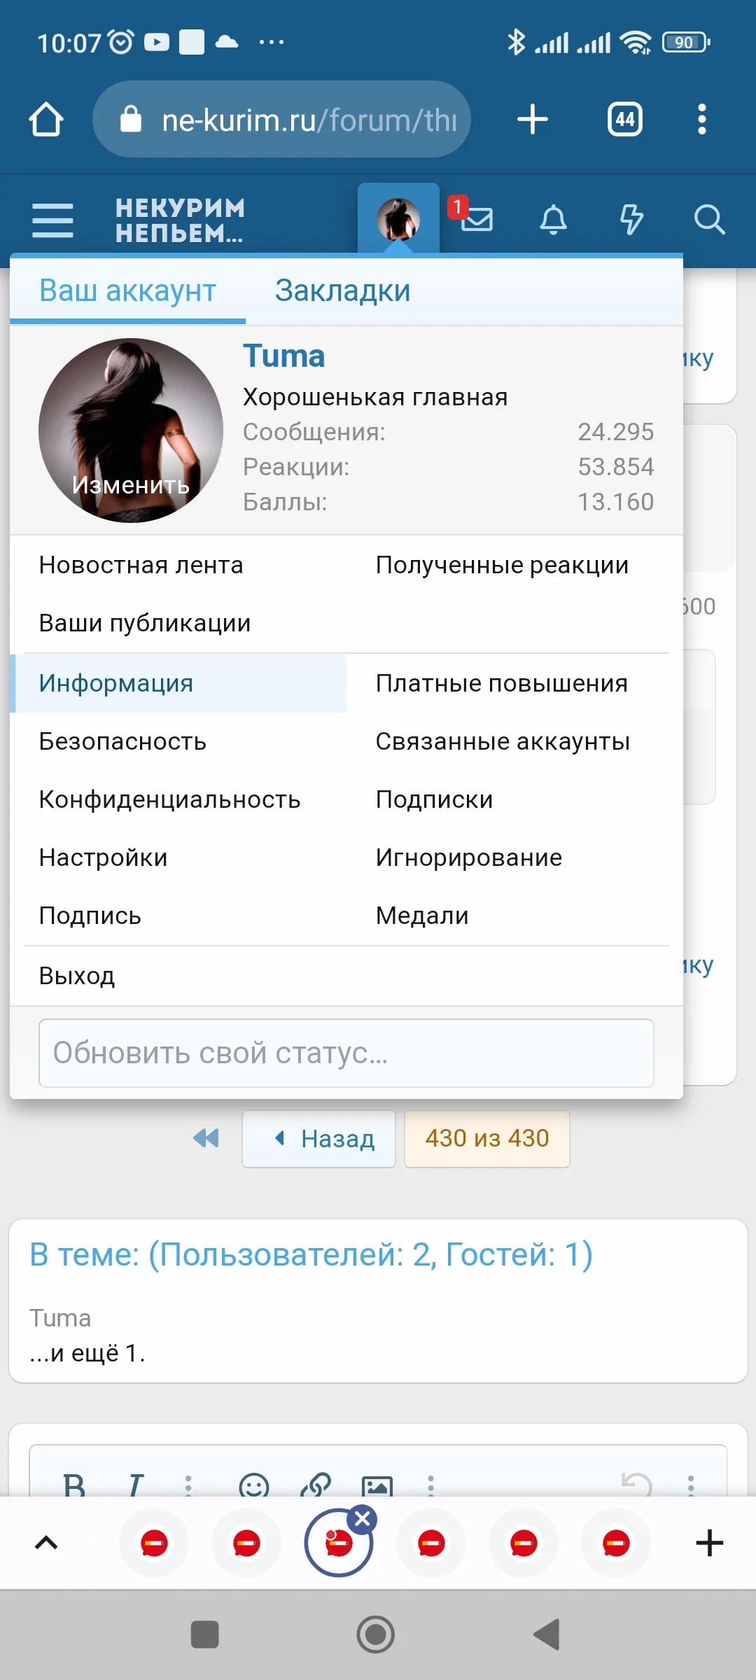Open Связанные аккаунты

coord(503,741)
